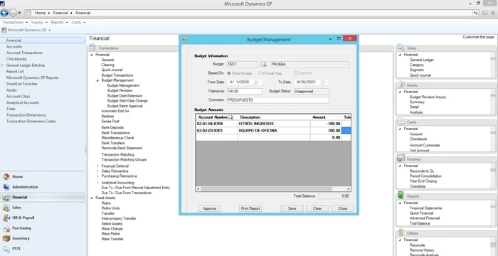Open the Inventory navigation pane icon

(x=6, y=238)
